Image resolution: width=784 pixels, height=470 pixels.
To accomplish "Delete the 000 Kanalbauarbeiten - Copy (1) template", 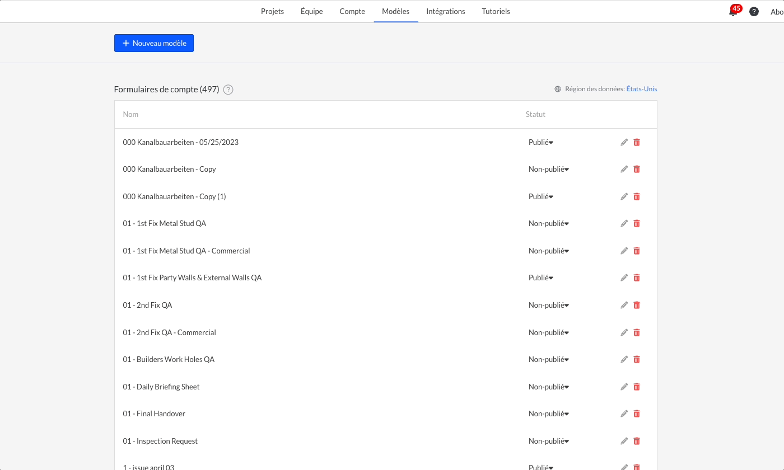I will 637,196.
